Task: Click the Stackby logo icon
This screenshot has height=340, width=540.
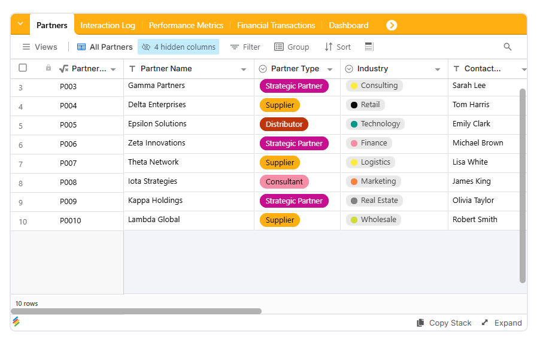Action: pyautogui.click(x=16, y=321)
